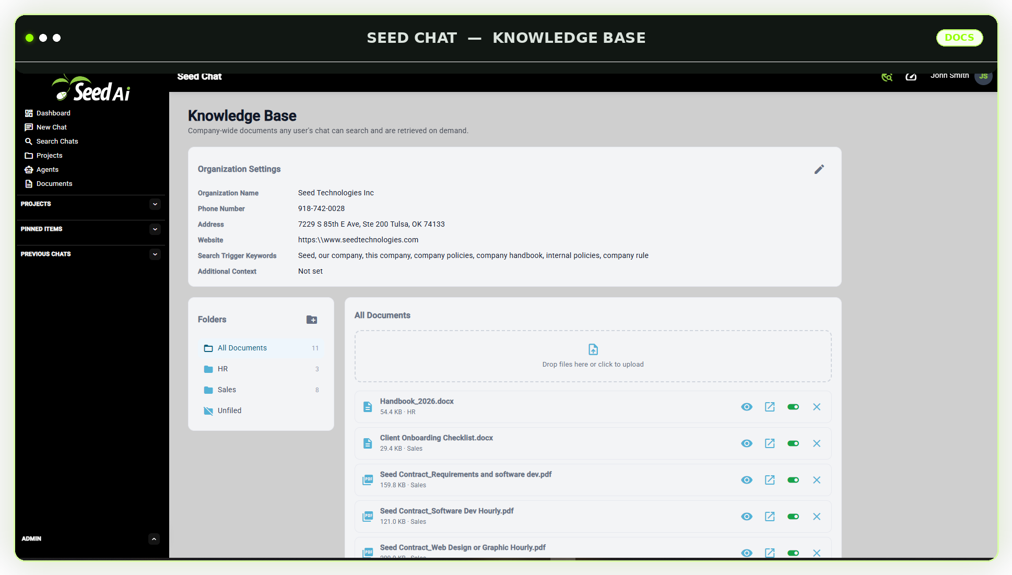This screenshot has height=575, width=1012.
Task: Open Dashboard in the sidebar
Action: coord(48,113)
